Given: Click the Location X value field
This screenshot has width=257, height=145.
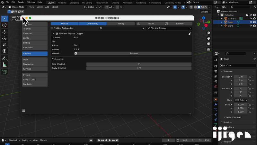Looking at the screenshot, I should (x=241, y=77).
